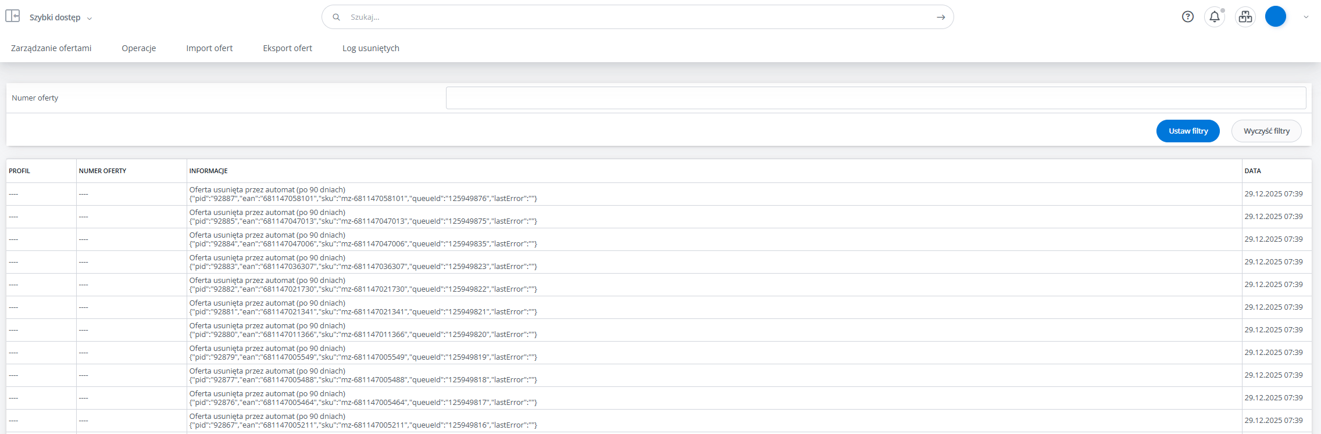
Task: Open notifications bell
Action: [1215, 17]
